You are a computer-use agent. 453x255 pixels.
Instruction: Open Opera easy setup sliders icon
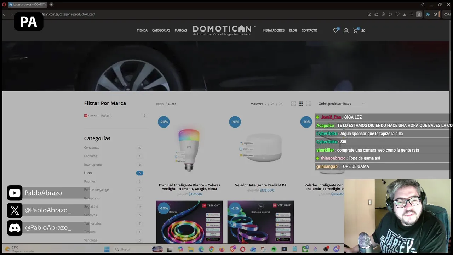click(412, 14)
